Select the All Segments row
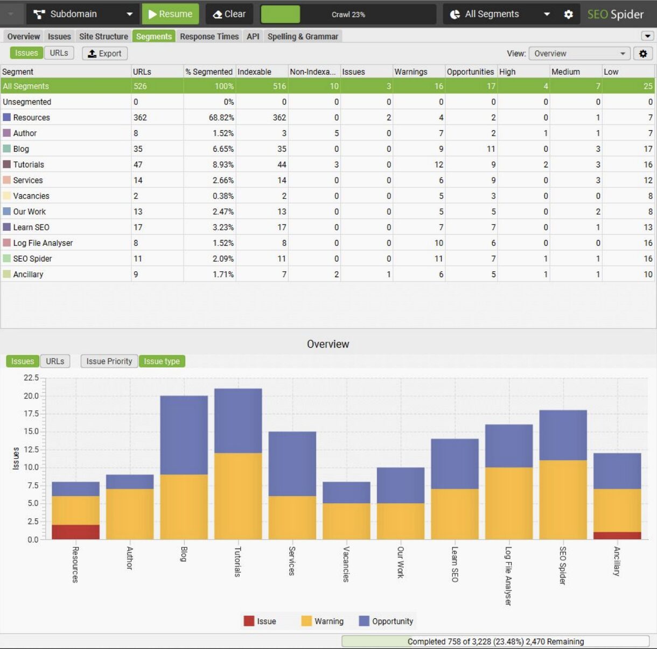The width and height of the screenshot is (657, 649). point(327,86)
